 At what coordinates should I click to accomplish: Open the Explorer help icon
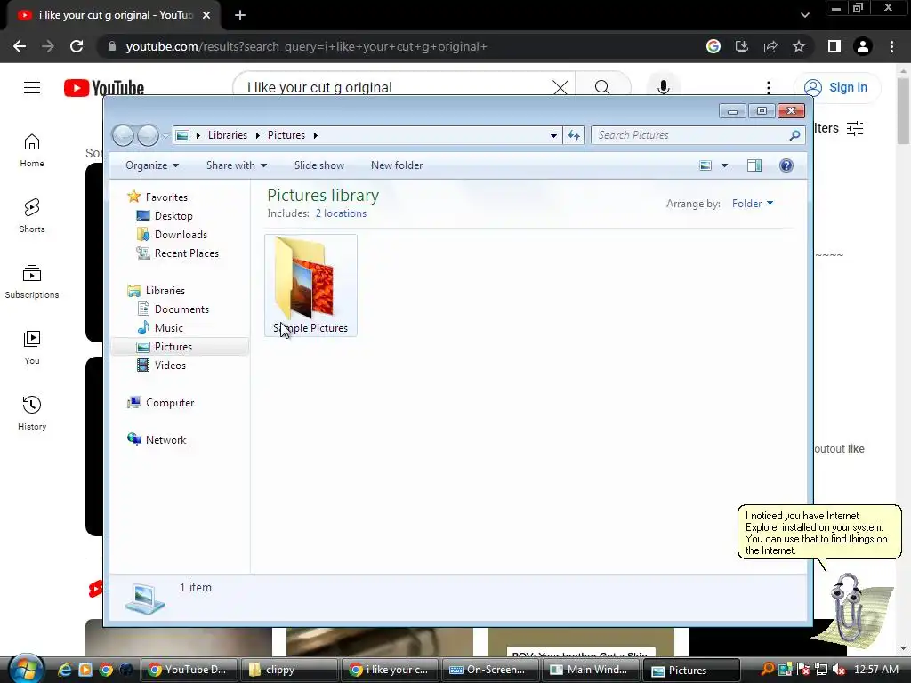click(x=786, y=165)
